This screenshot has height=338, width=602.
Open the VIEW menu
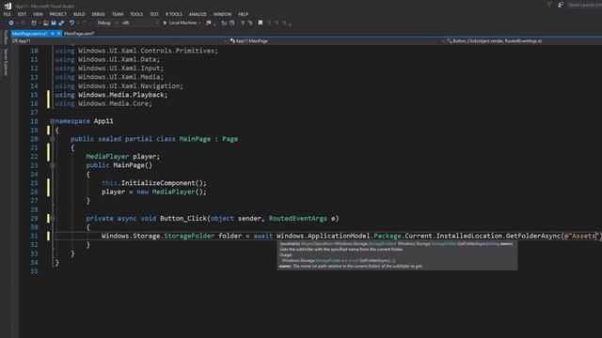[38, 14]
